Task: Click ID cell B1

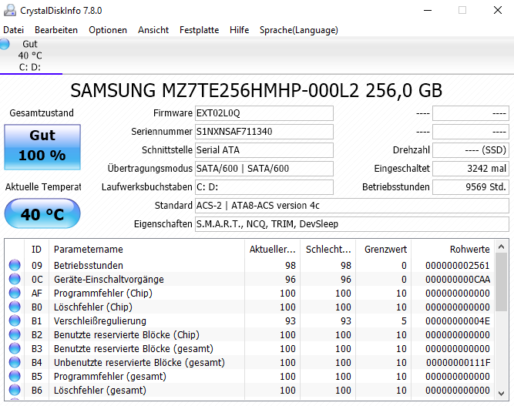Action: [37, 320]
